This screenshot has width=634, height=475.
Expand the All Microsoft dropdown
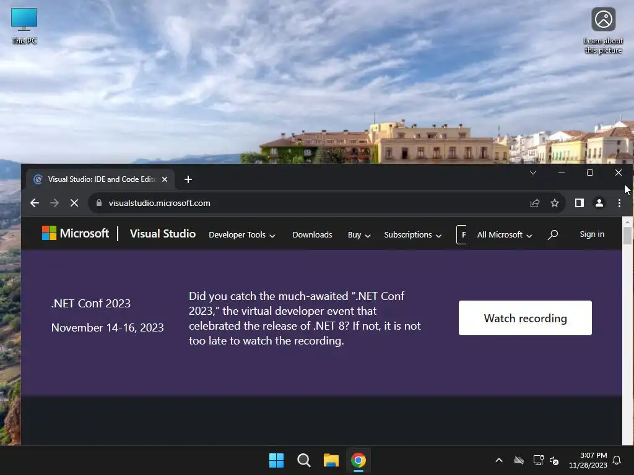[x=505, y=234]
